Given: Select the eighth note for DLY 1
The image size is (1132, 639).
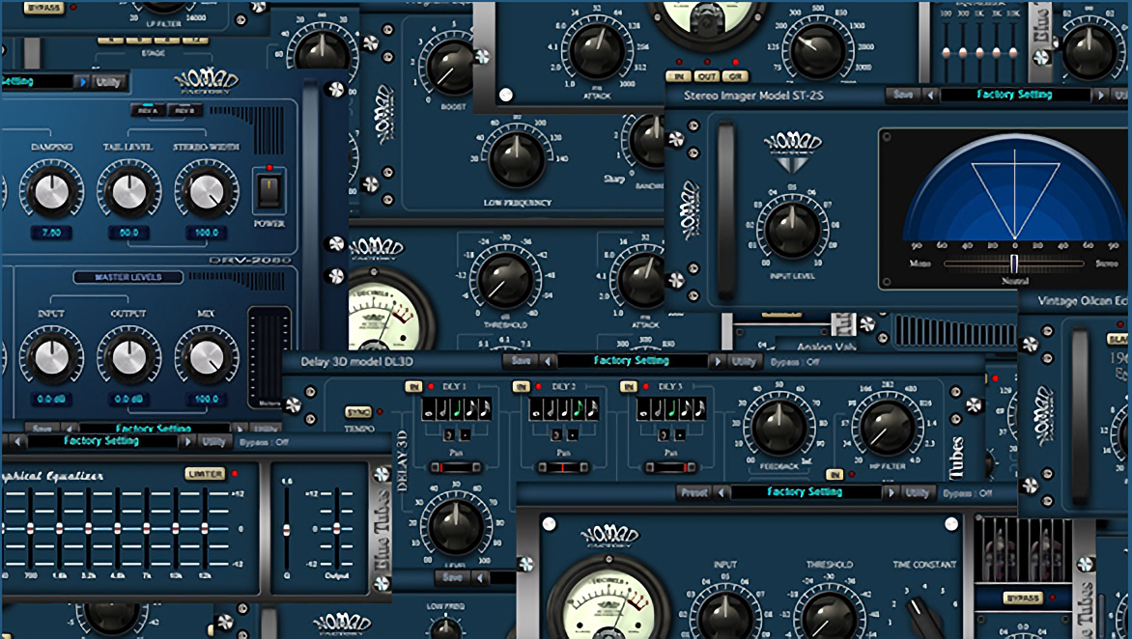Looking at the screenshot, I should coord(470,409).
